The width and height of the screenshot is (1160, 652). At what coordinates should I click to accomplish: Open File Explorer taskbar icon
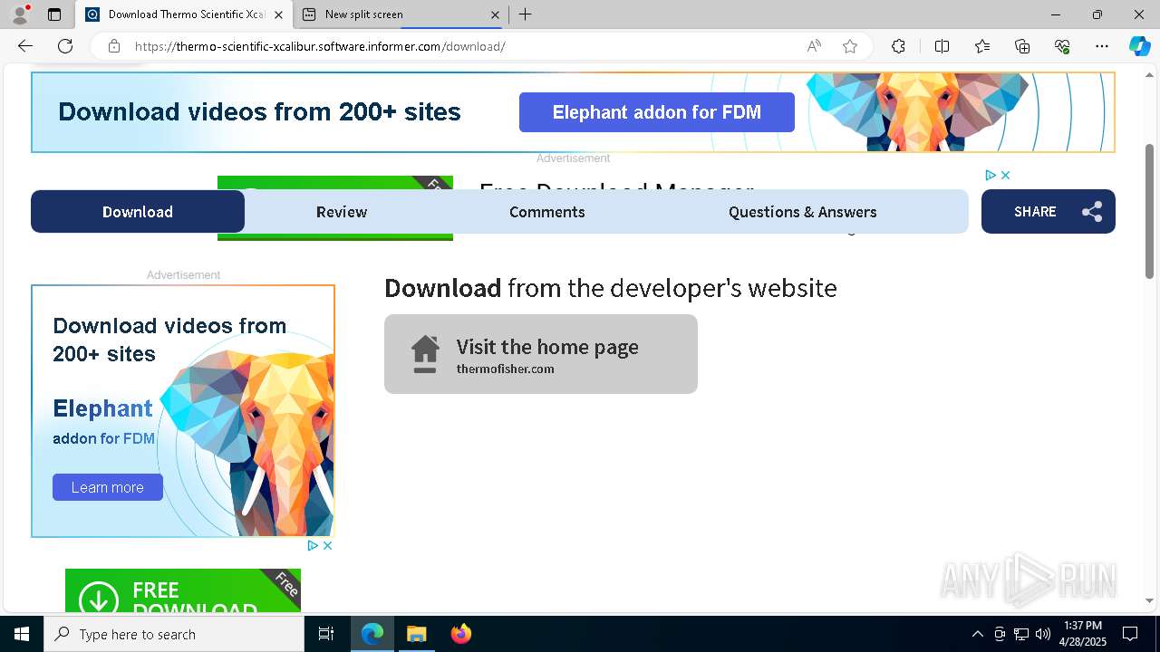click(x=416, y=634)
